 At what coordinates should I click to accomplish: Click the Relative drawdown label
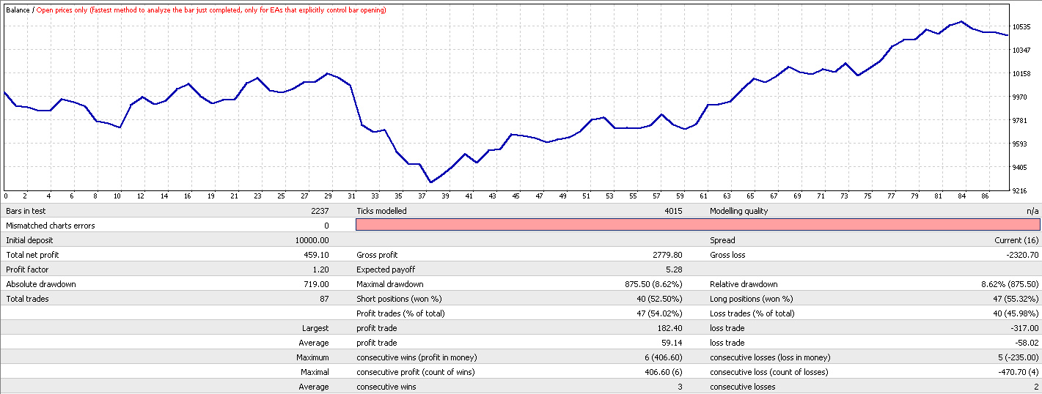point(744,284)
